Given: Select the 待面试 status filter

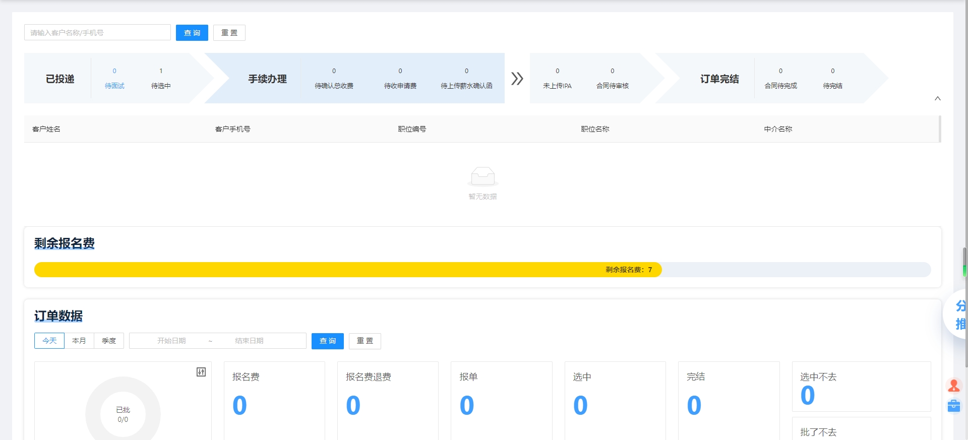Looking at the screenshot, I should (114, 79).
